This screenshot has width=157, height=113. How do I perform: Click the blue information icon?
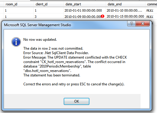click(16, 42)
